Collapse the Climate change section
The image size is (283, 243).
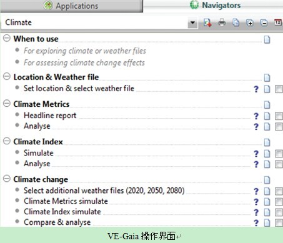7,179
